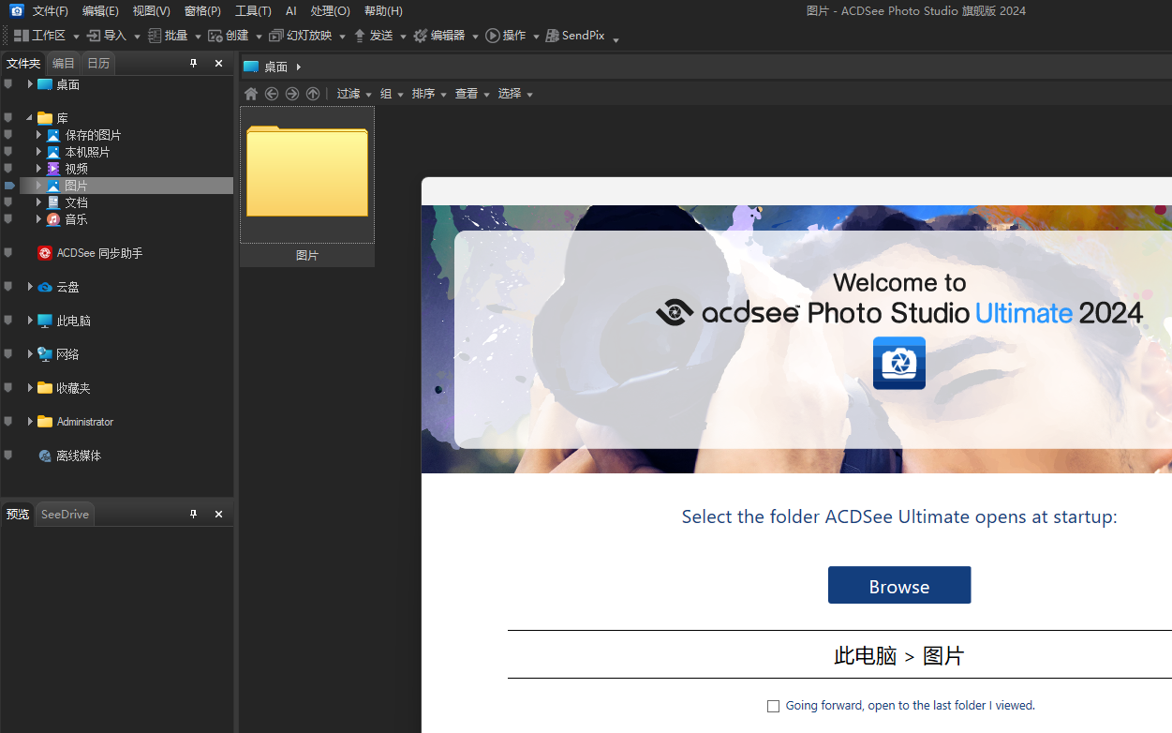Viewport: 1172px width, 733px height.
Task: Select 云盘 cloud drive in tree
Action: tap(58, 287)
